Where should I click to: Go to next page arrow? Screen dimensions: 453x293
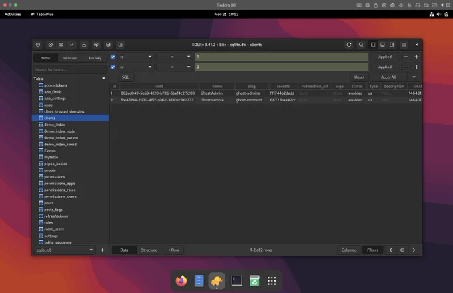tap(414, 250)
